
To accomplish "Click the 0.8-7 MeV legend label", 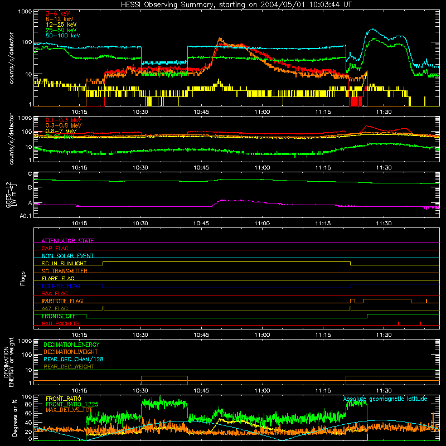I will pyautogui.click(x=61, y=131).
